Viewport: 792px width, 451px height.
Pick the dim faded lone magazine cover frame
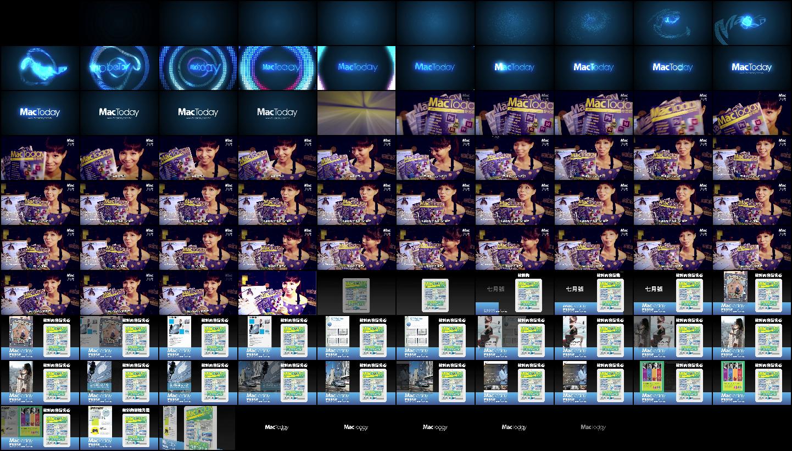pyautogui.click(x=356, y=292)
